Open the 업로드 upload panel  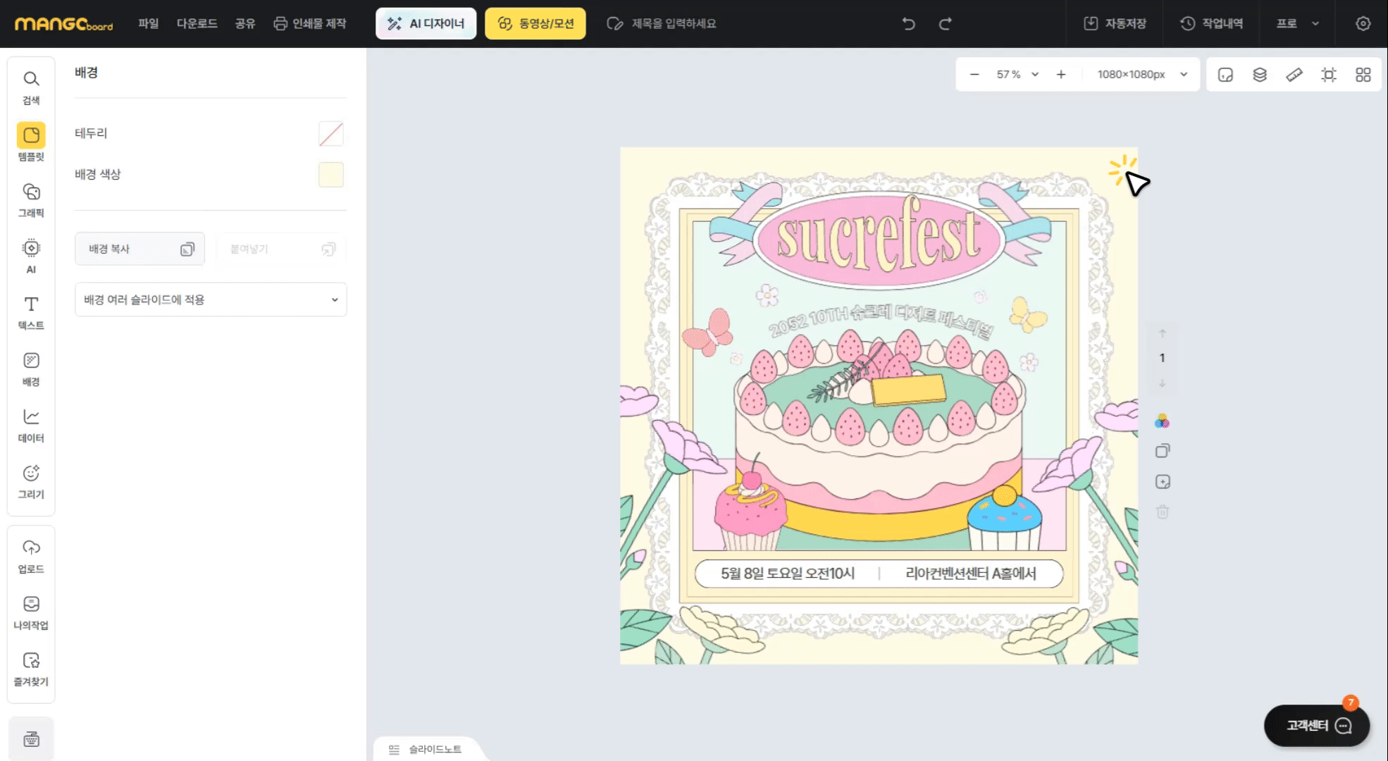31,556
